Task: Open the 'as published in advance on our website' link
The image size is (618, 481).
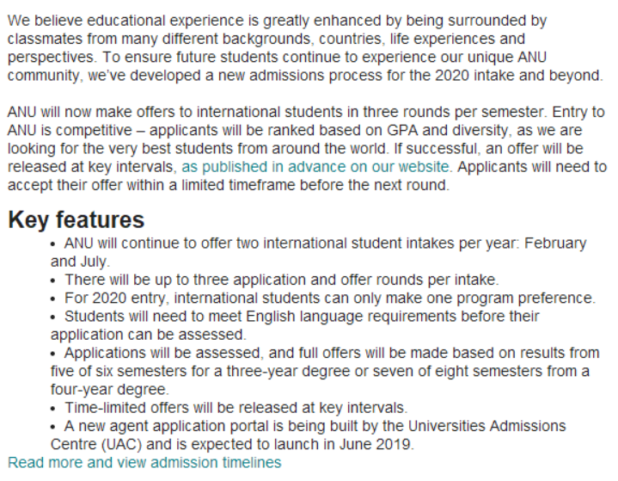Action: (315, 167)
